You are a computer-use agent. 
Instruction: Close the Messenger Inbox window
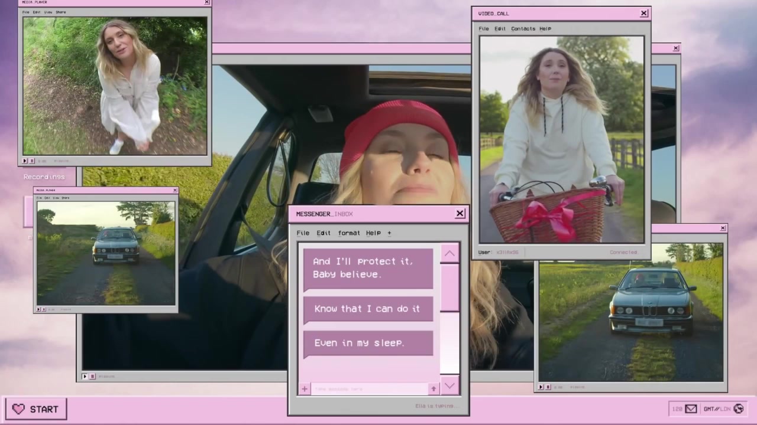click(x=460, y=214)
